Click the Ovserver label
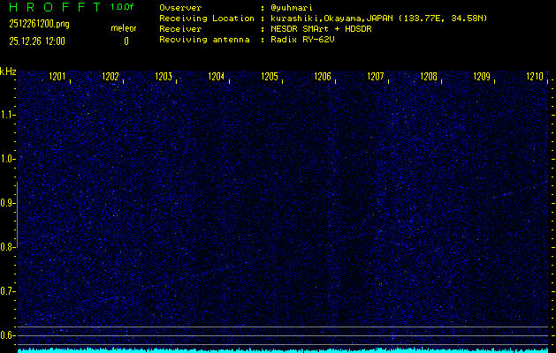This screenshot has height=353, width=556. (x=180, y=8)
